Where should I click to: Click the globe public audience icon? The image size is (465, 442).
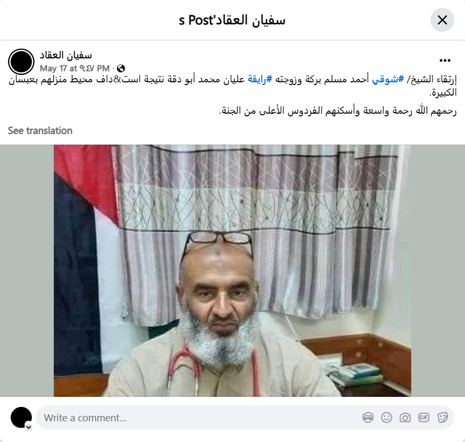click(121, 69)
